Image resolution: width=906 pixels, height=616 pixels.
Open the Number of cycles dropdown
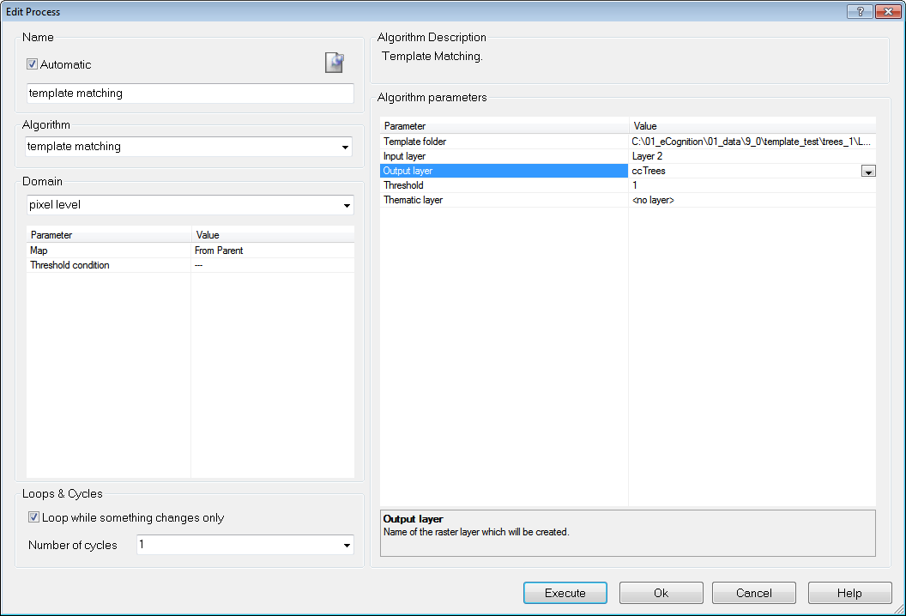coord(347,546)
